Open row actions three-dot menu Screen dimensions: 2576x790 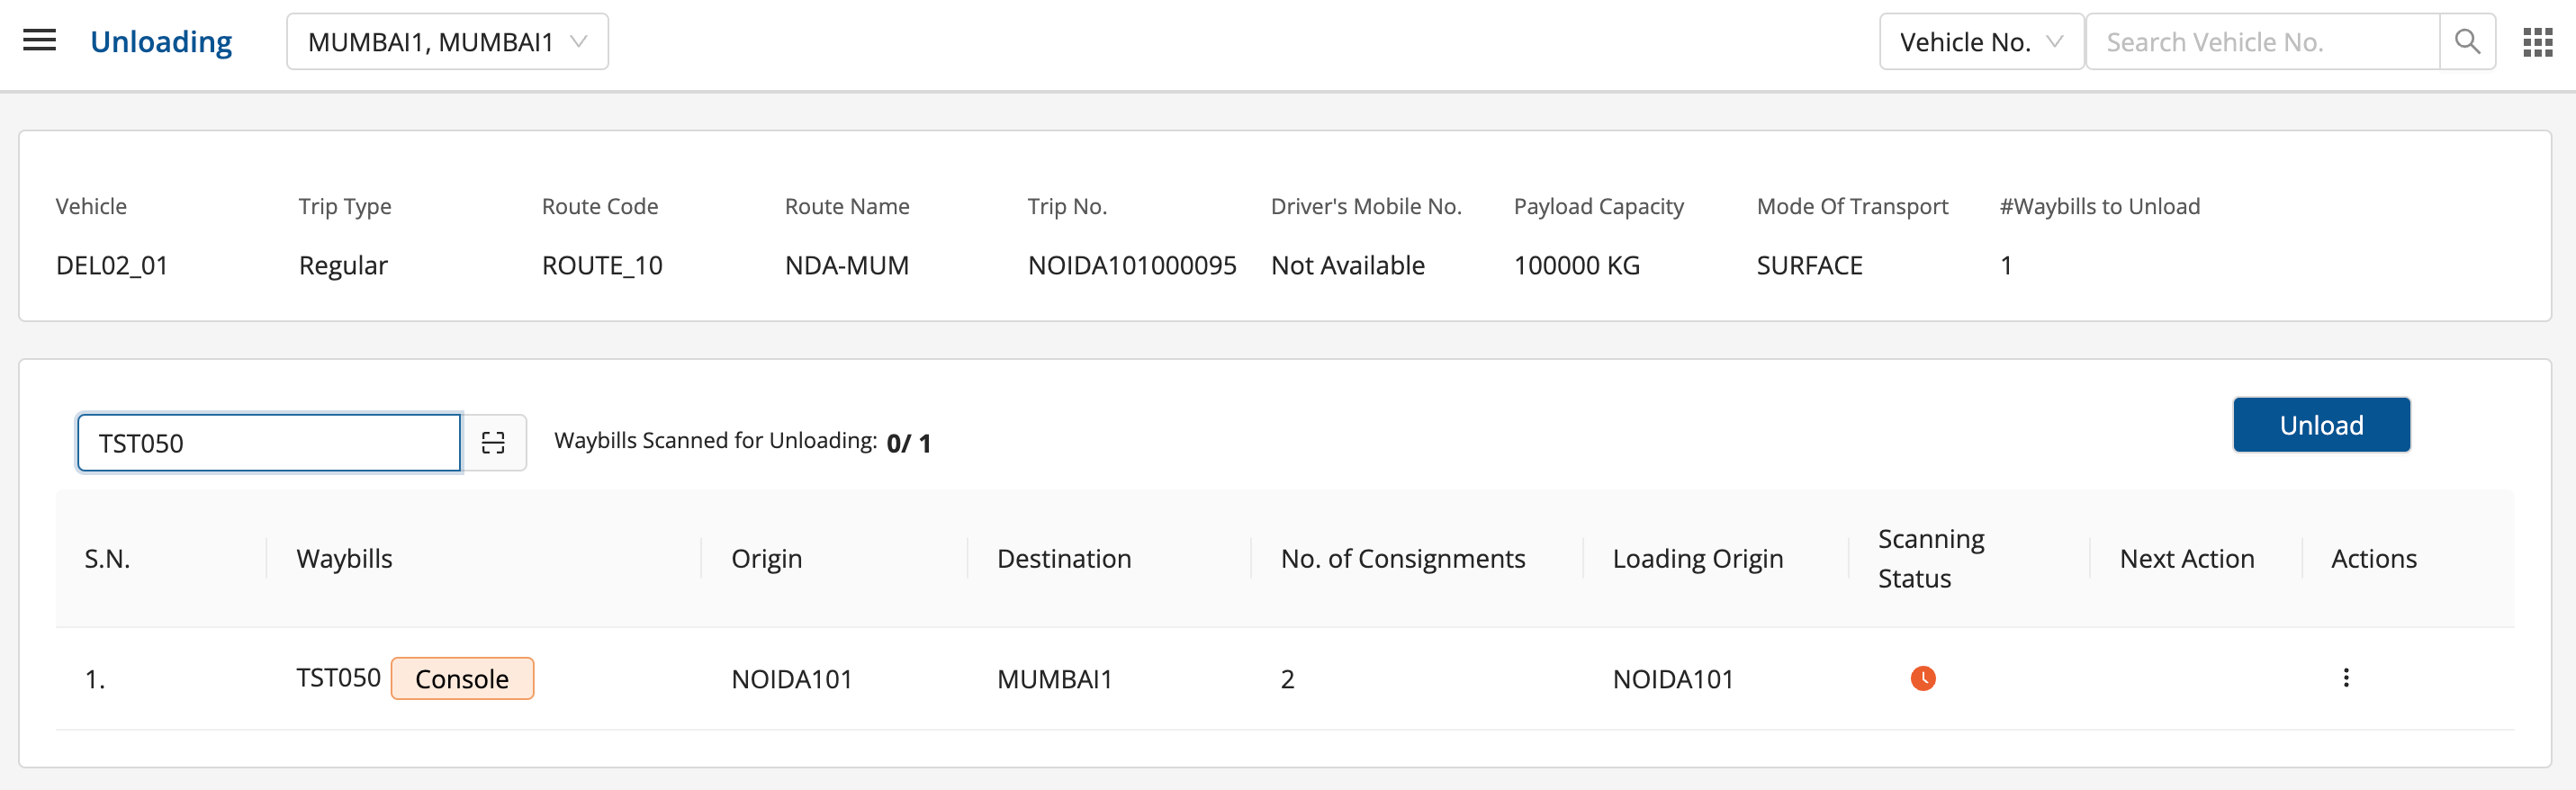2345,678
